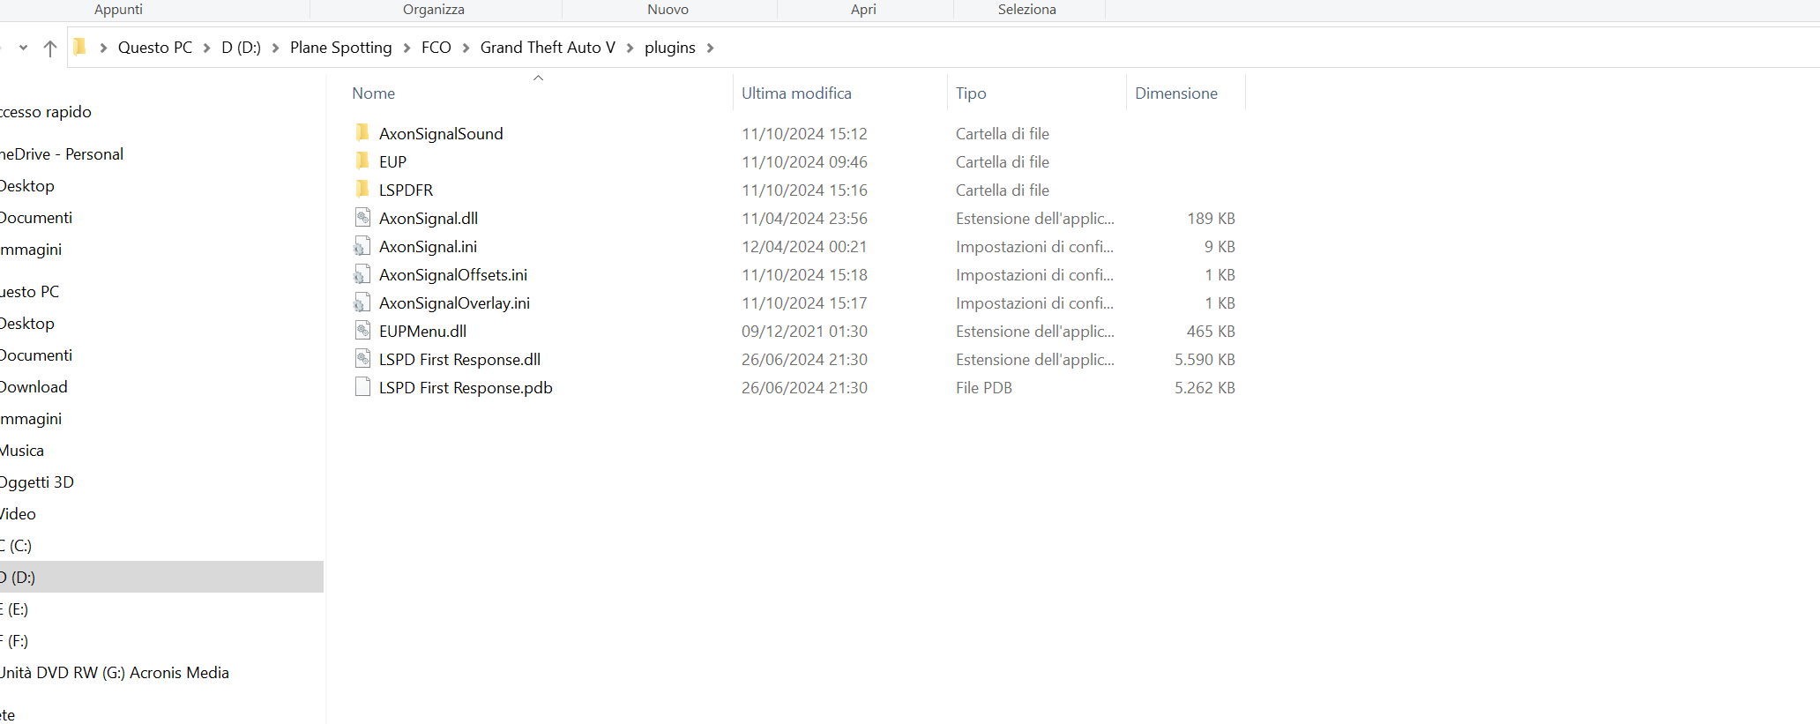The image size is (1820, 724).
Task: Open Questo PC in the navigation pane
Action: (30, 292)
